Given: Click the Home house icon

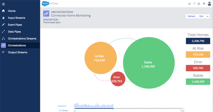Looking at the screenshot, I should 3,11.
